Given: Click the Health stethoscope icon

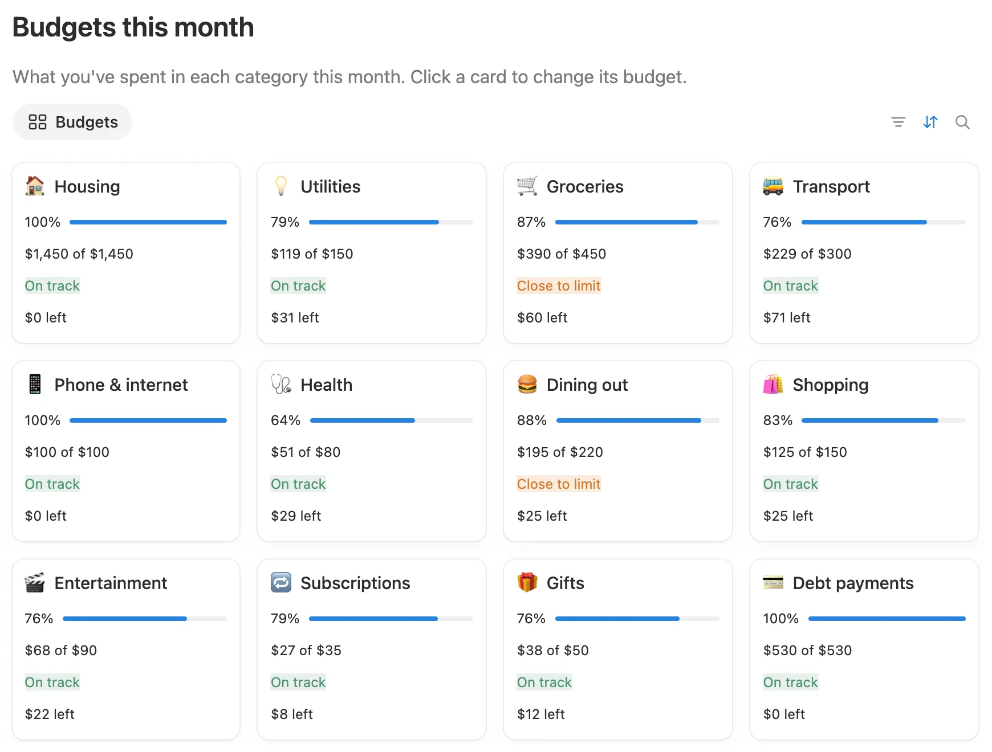Looking at the screenshot, I should tap(281, 385).
